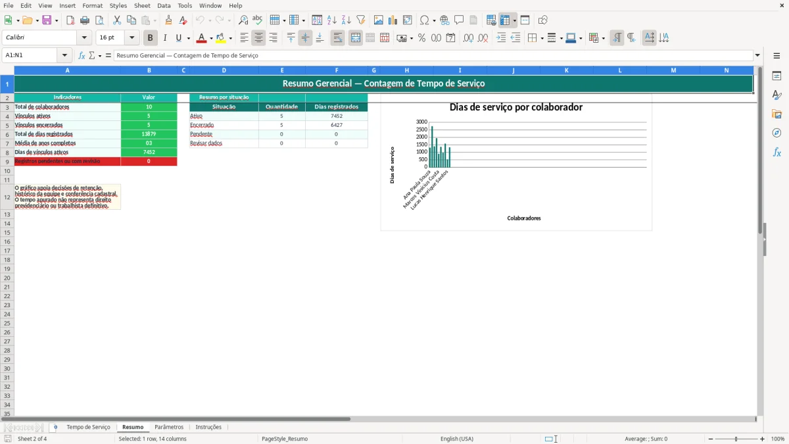The width and height of the screenshot is (789, 444).
Task: Click the Insert Chart icon
Action: tap(393, 20)
